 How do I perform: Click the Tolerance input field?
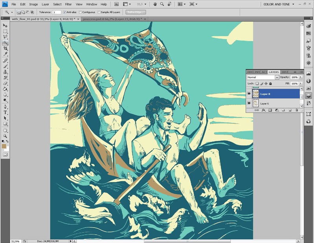(x=56, y=12)
